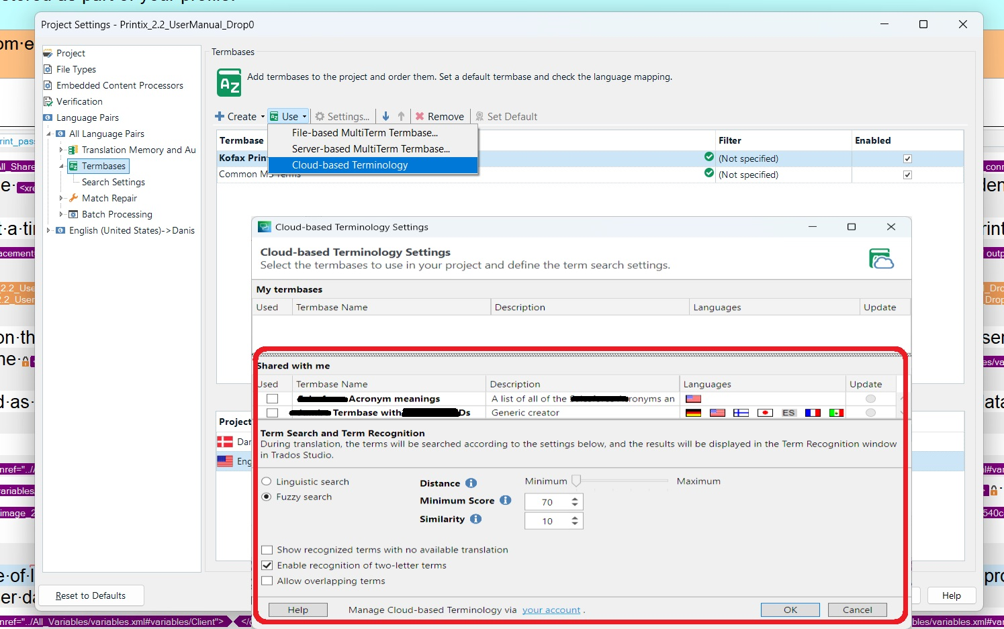Click the Use termbase AZ toolbar icon
Screen dimensions: 1004x629
pos(274,116)
